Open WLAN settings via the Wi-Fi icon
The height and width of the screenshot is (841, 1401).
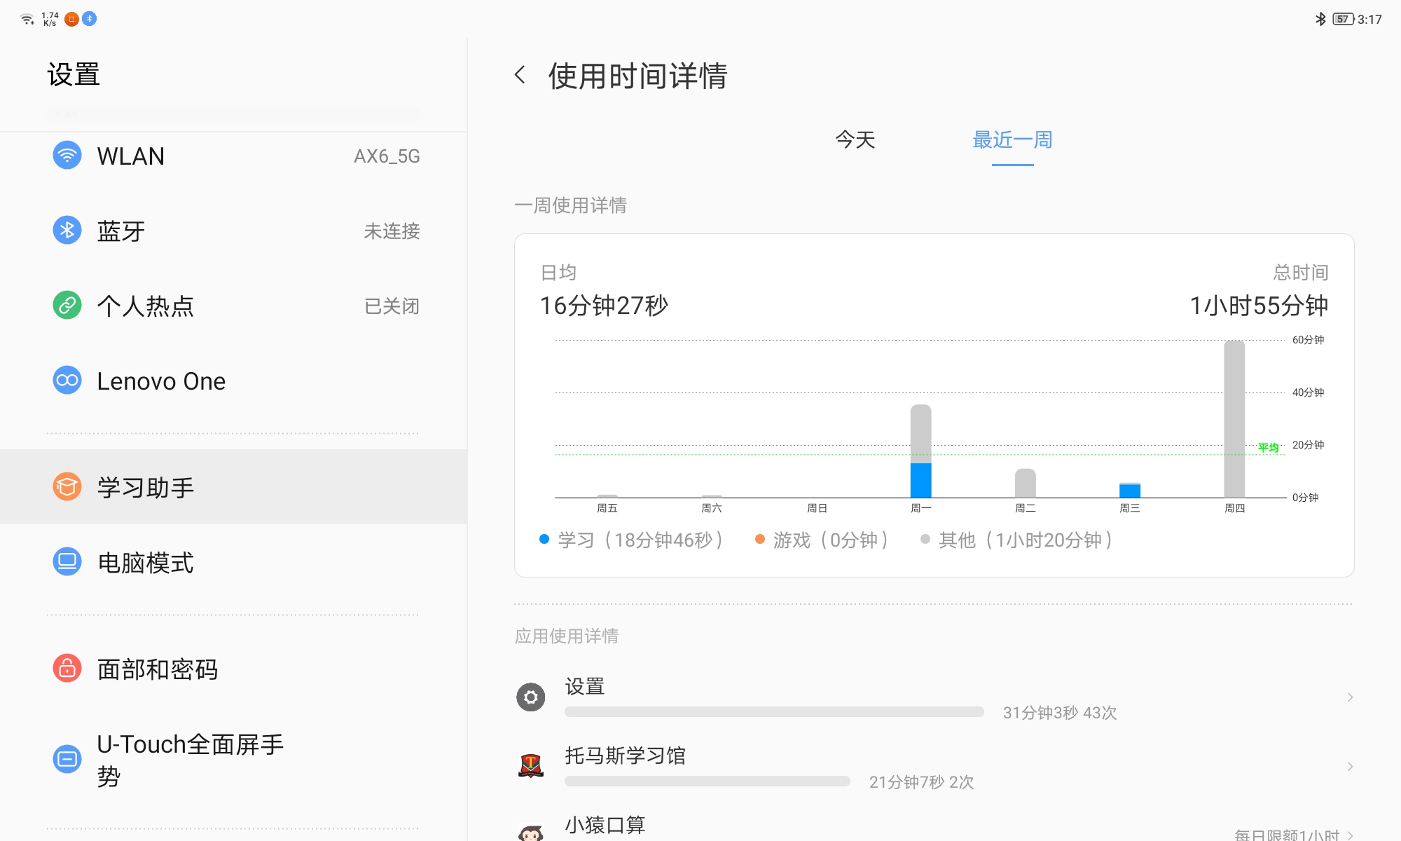tap(67, 156)
